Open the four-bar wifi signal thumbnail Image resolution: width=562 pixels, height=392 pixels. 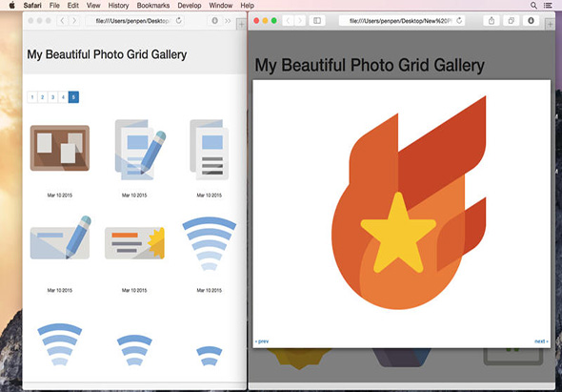tap(60, 344)
